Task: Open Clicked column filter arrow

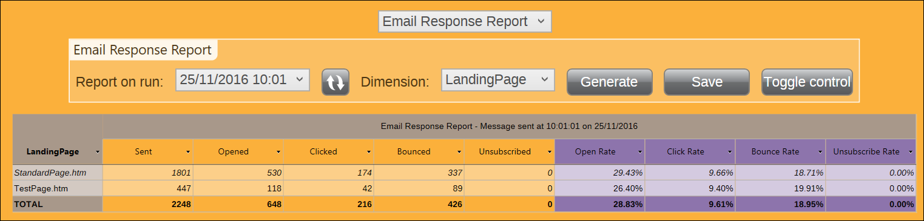Action: 369,152
